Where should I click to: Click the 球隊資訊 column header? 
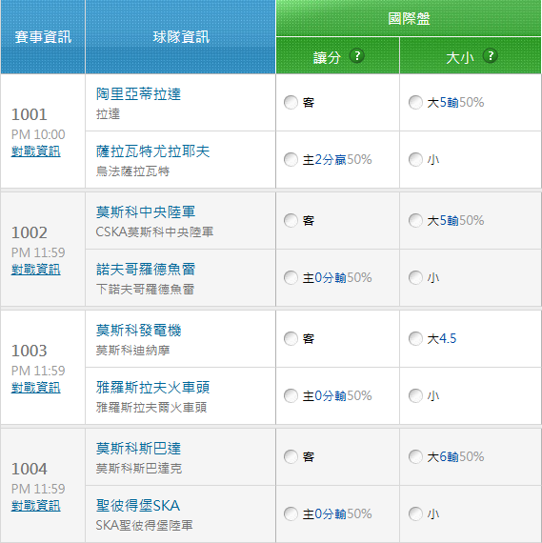(181, 37)
